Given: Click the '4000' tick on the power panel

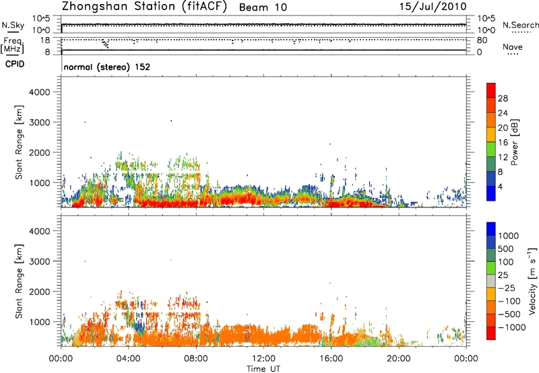Looking at the screenshot, I should tap(39, 92).
